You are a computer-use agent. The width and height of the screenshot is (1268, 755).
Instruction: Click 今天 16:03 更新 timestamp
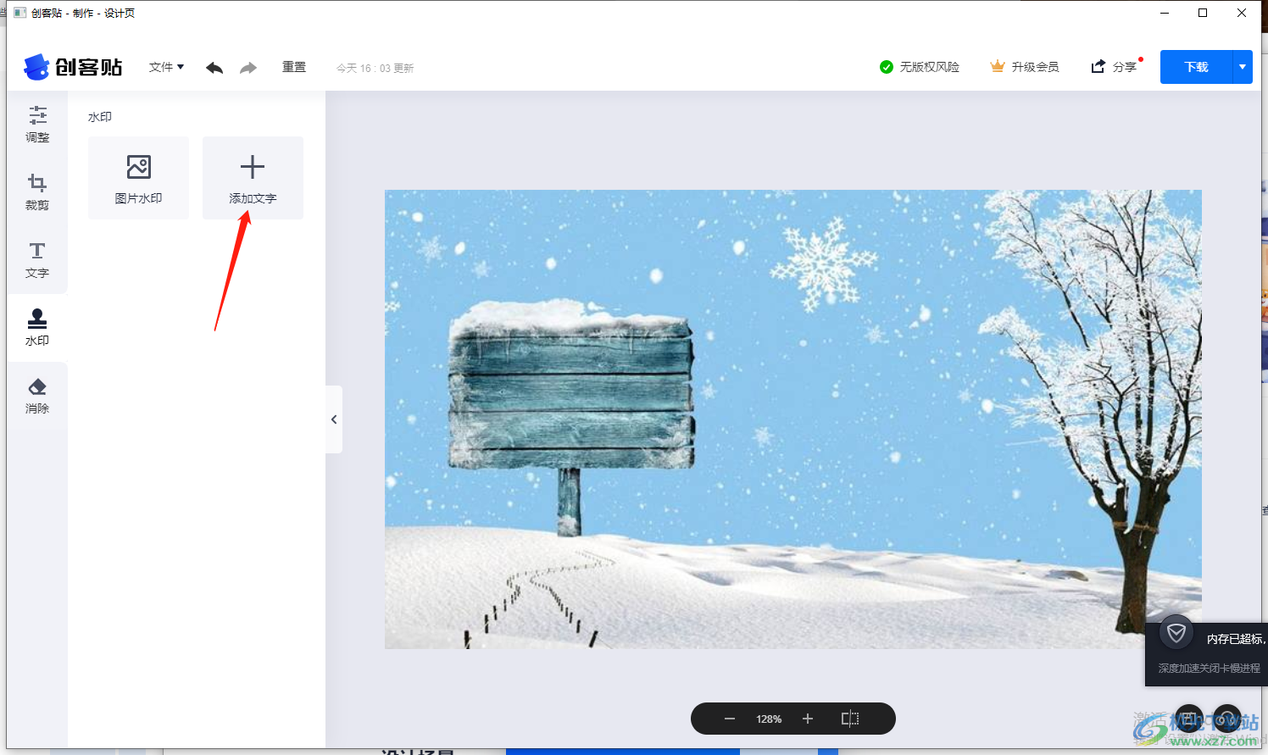[x=375, y=68]
